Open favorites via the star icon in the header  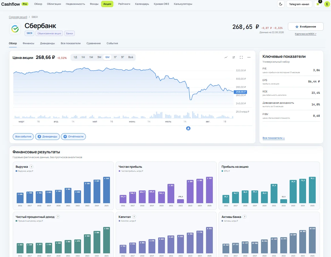(318, 4)
